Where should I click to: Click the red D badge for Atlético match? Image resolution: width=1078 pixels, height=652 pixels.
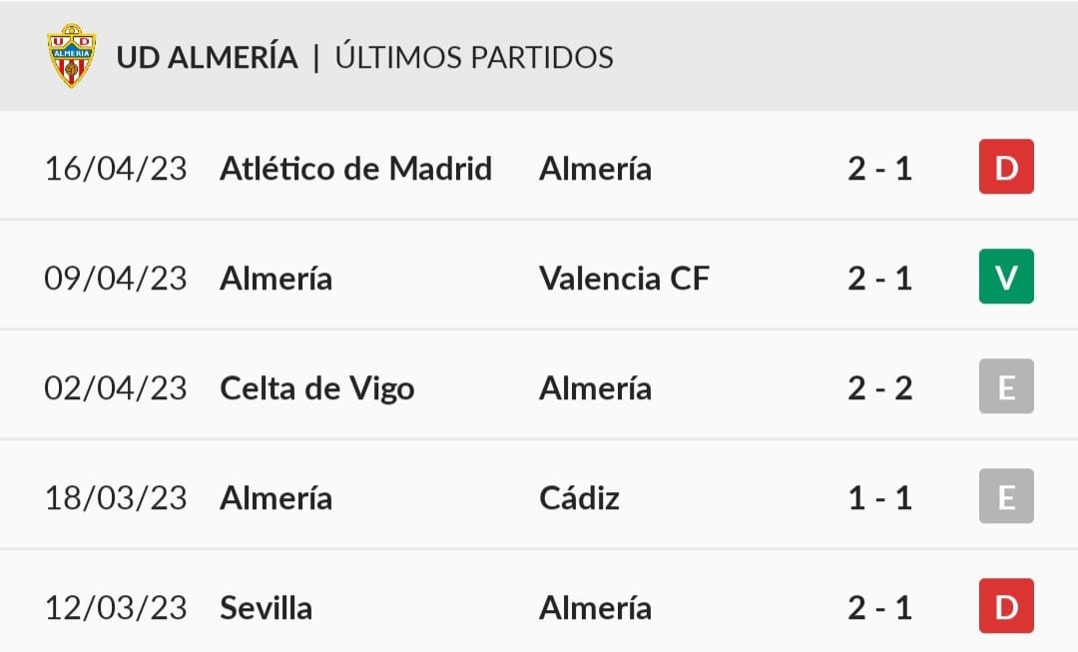pos(1006,167)
